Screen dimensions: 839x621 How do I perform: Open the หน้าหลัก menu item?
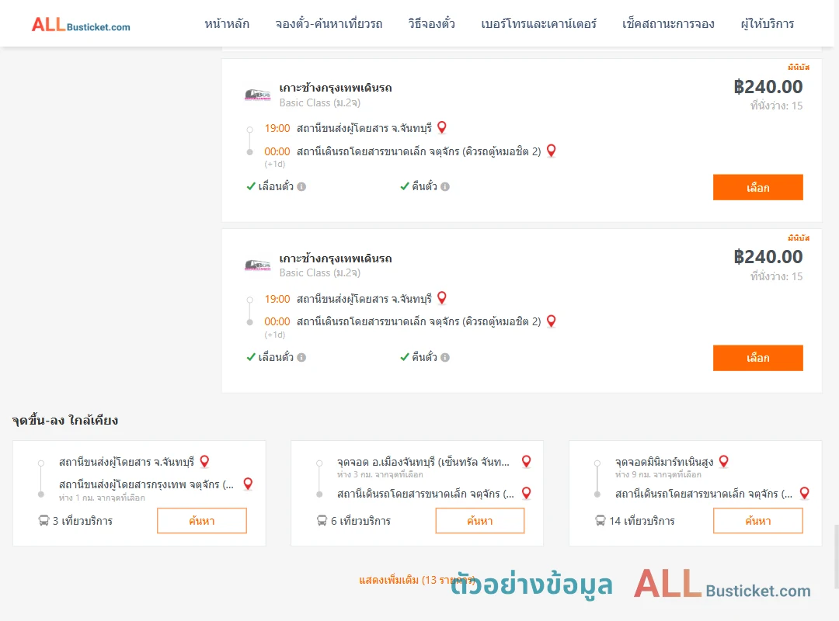coord(227,24)
